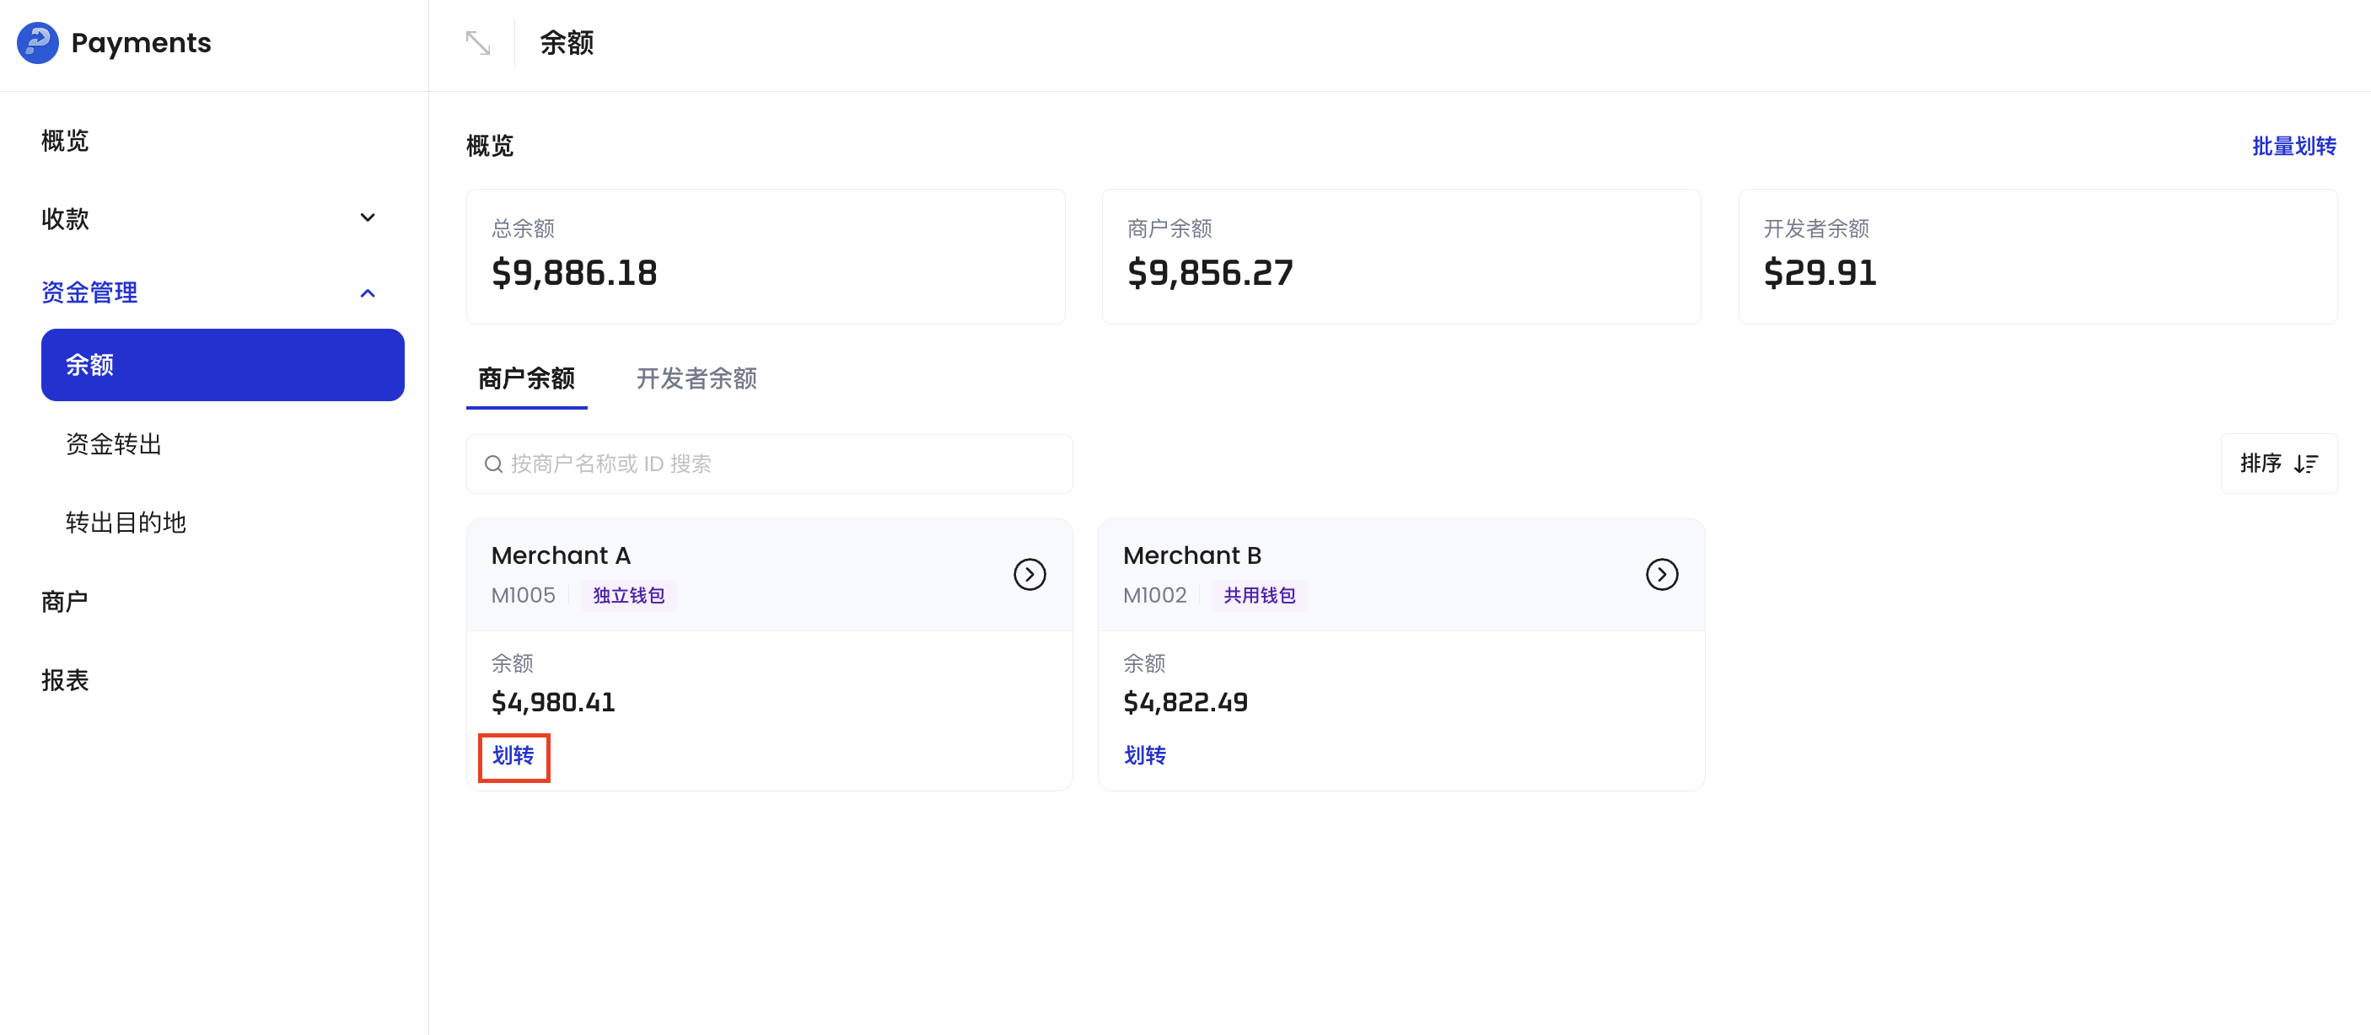Click the merchant name or ID search field
Screen dimensions: 2371x1035
[770, 464]
